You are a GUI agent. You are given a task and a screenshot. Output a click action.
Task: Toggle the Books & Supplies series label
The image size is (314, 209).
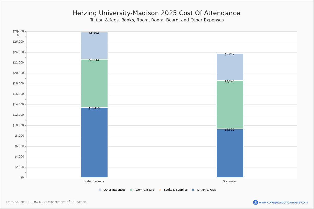coord(176,190)
